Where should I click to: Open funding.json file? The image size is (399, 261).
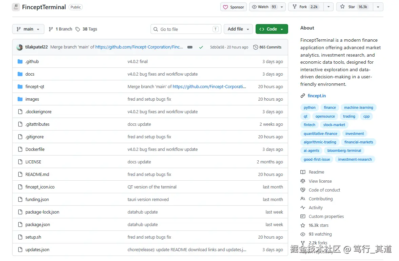click(37, 199)
